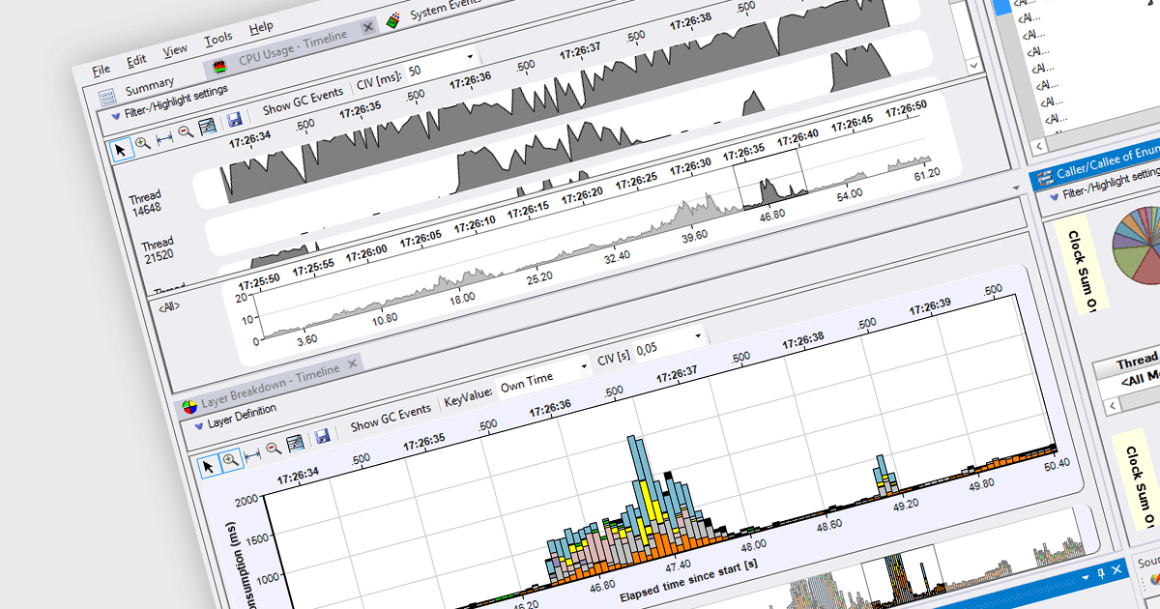This screenshot has height=609, width=1160.
Task: Click the Thread column header
Action: click(1137, 362)
